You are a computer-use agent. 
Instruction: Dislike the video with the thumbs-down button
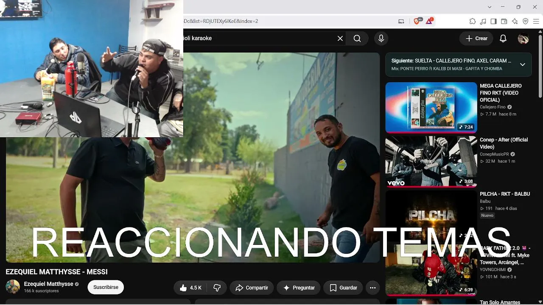[x=217, y=288]
